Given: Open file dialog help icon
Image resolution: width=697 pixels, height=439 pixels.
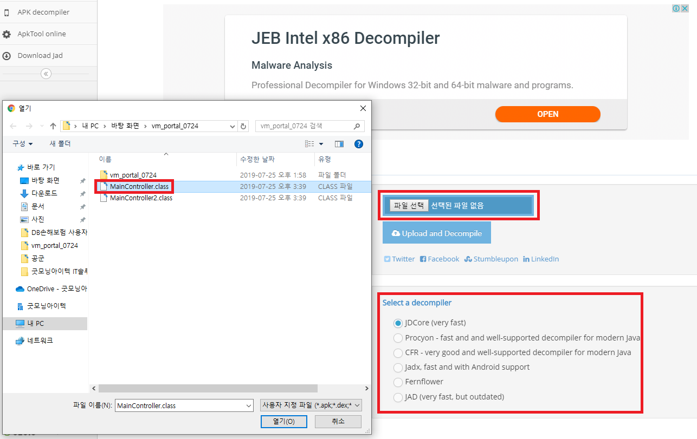Looking at the screenshot, I should [x=358, y=144].
